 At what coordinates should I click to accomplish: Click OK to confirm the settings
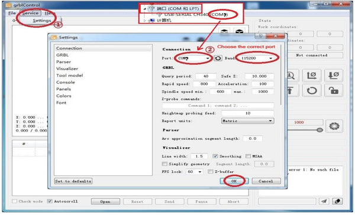[234, 181]
